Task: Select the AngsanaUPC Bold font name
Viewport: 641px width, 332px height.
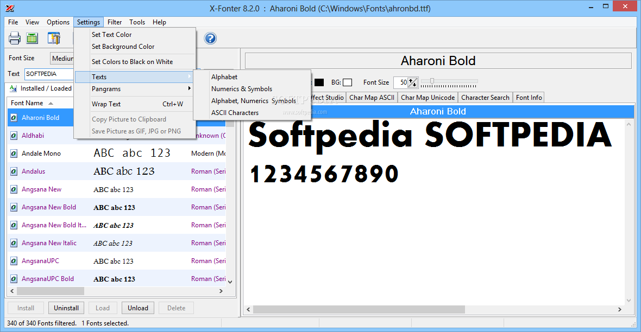Action: [48, 279]
